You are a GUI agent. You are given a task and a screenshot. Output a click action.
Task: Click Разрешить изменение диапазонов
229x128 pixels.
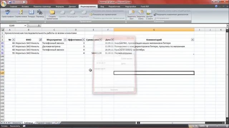[171, 15]
